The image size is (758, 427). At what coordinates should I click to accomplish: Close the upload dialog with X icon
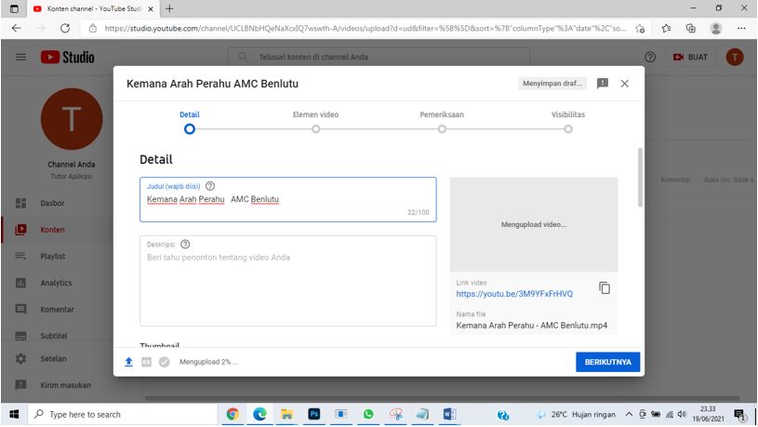click(x=625, y=83)
